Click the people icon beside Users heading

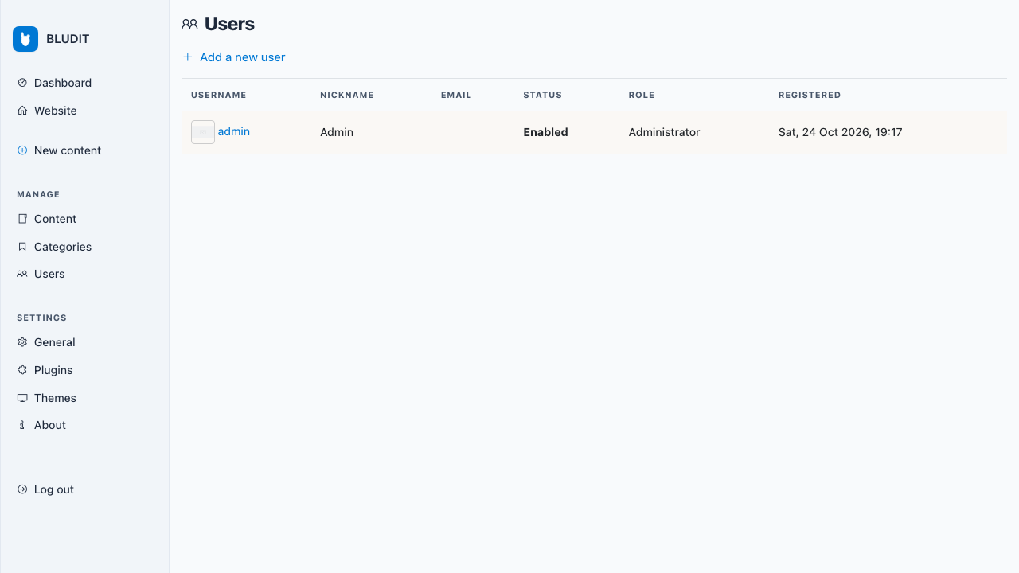coord(189,24)
